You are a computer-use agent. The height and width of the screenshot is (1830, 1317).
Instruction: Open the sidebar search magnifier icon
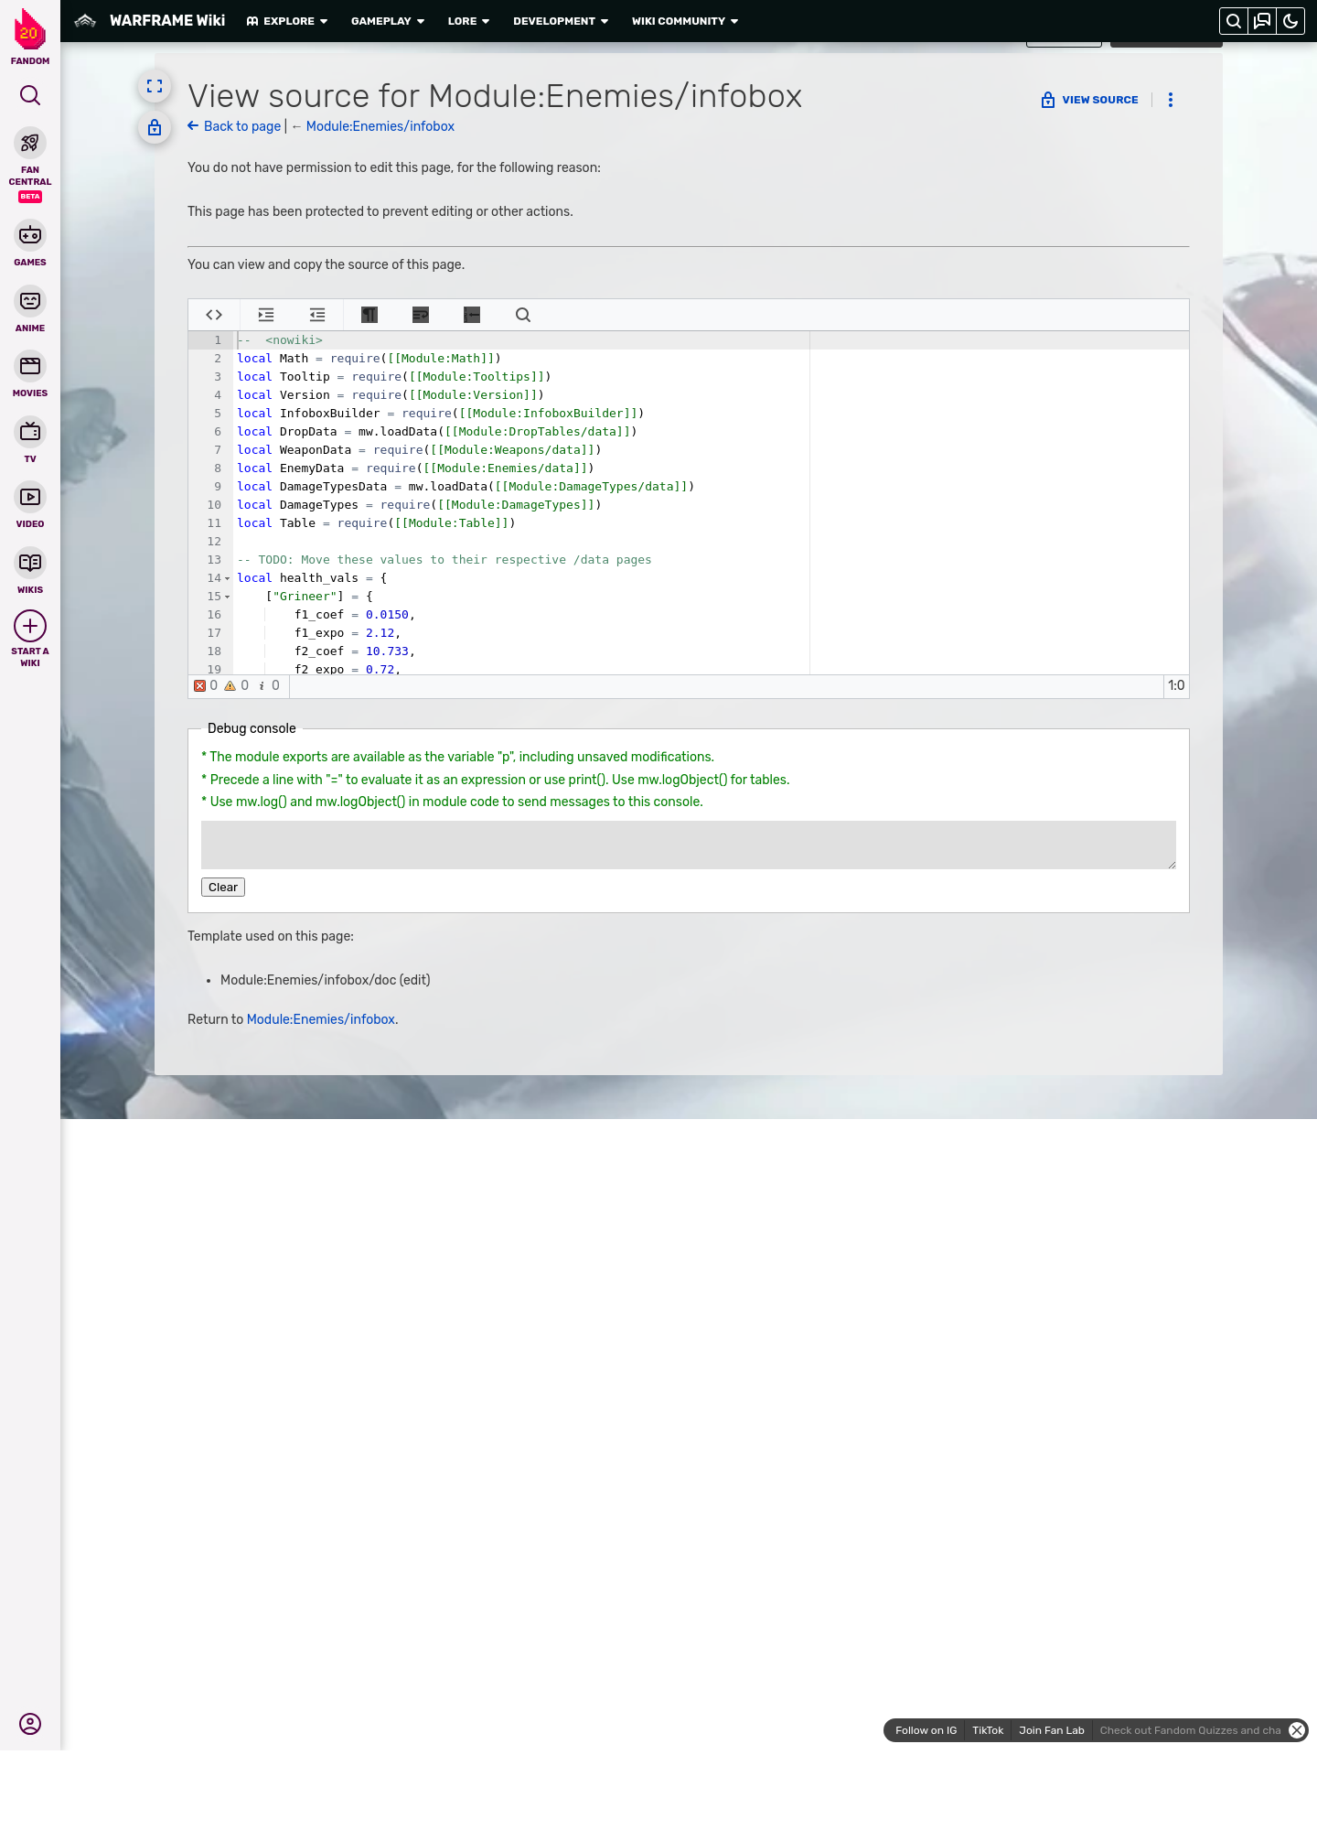(x=30, y=95)
